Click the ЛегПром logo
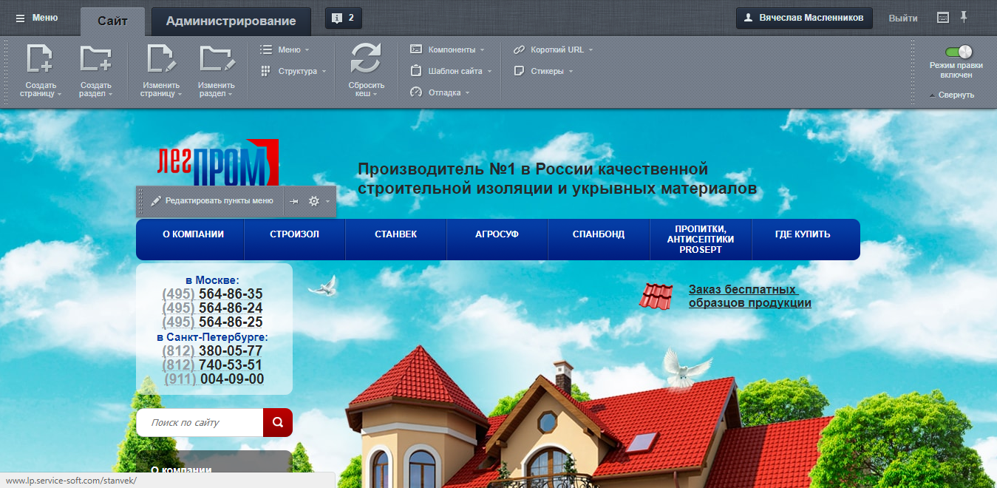Image resolution: width=997 pixels, height=488 pixels. click(x=218, y=161)
